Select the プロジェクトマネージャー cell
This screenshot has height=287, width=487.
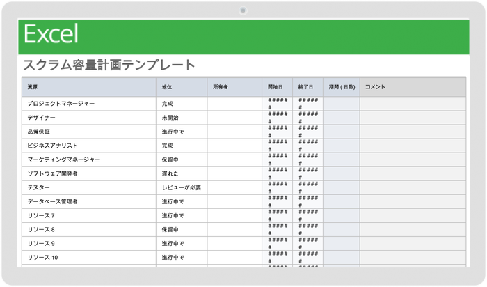pyautogui.click(x=61, y=104)
